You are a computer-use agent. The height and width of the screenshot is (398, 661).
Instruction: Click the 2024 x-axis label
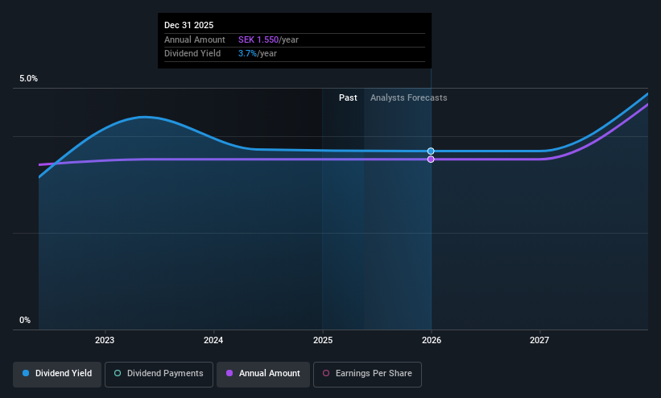[213, 340]
